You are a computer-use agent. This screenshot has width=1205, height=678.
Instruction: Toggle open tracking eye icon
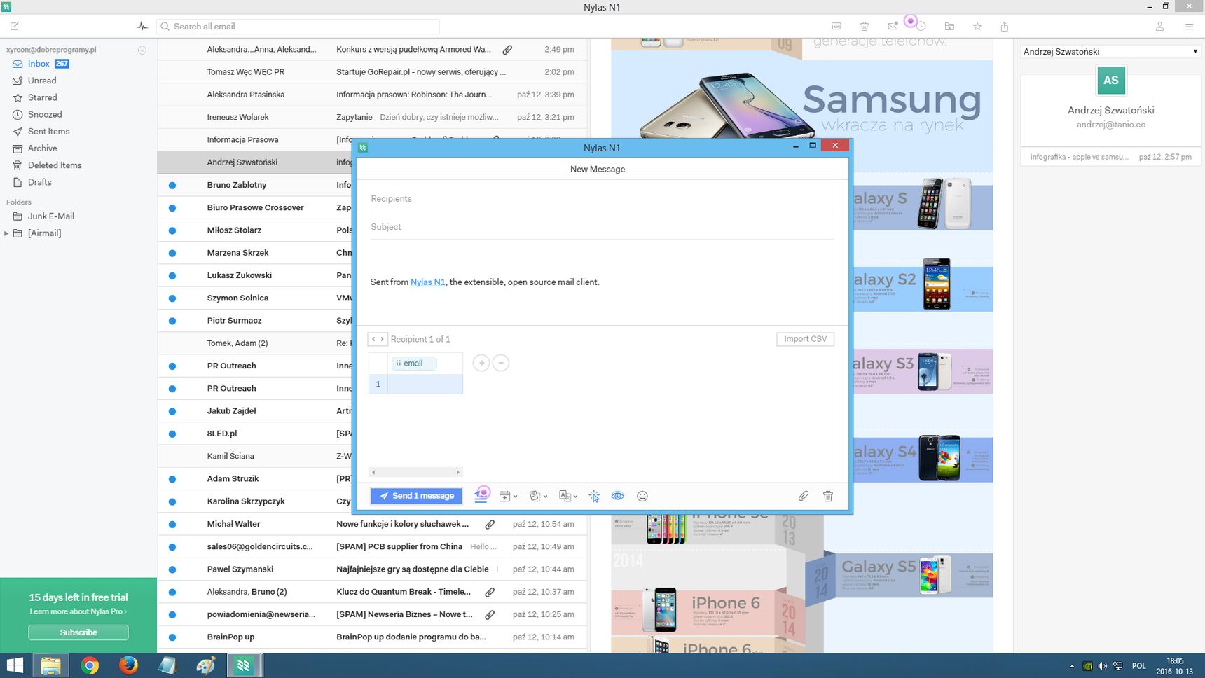(x=617, y=496)
